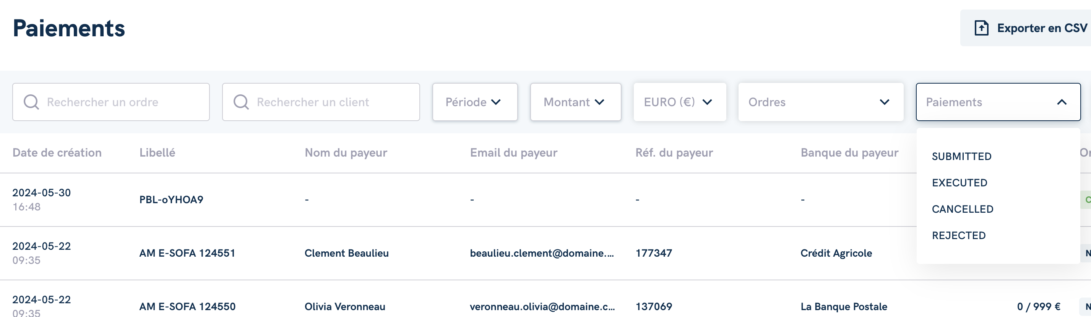1091x317 pixels.
Task: Open the AM E-SOFA 124551 payment entry
Action: (x=187, y=253)
